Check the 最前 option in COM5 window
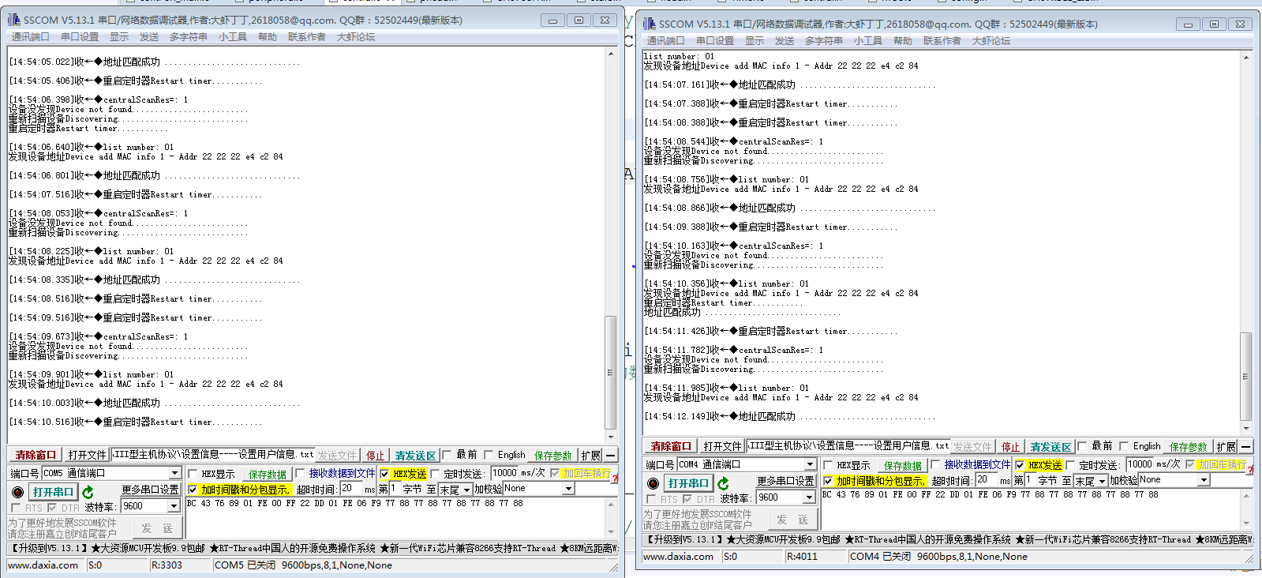This screenshot has width=1262, height=578. tap(447, 455)
